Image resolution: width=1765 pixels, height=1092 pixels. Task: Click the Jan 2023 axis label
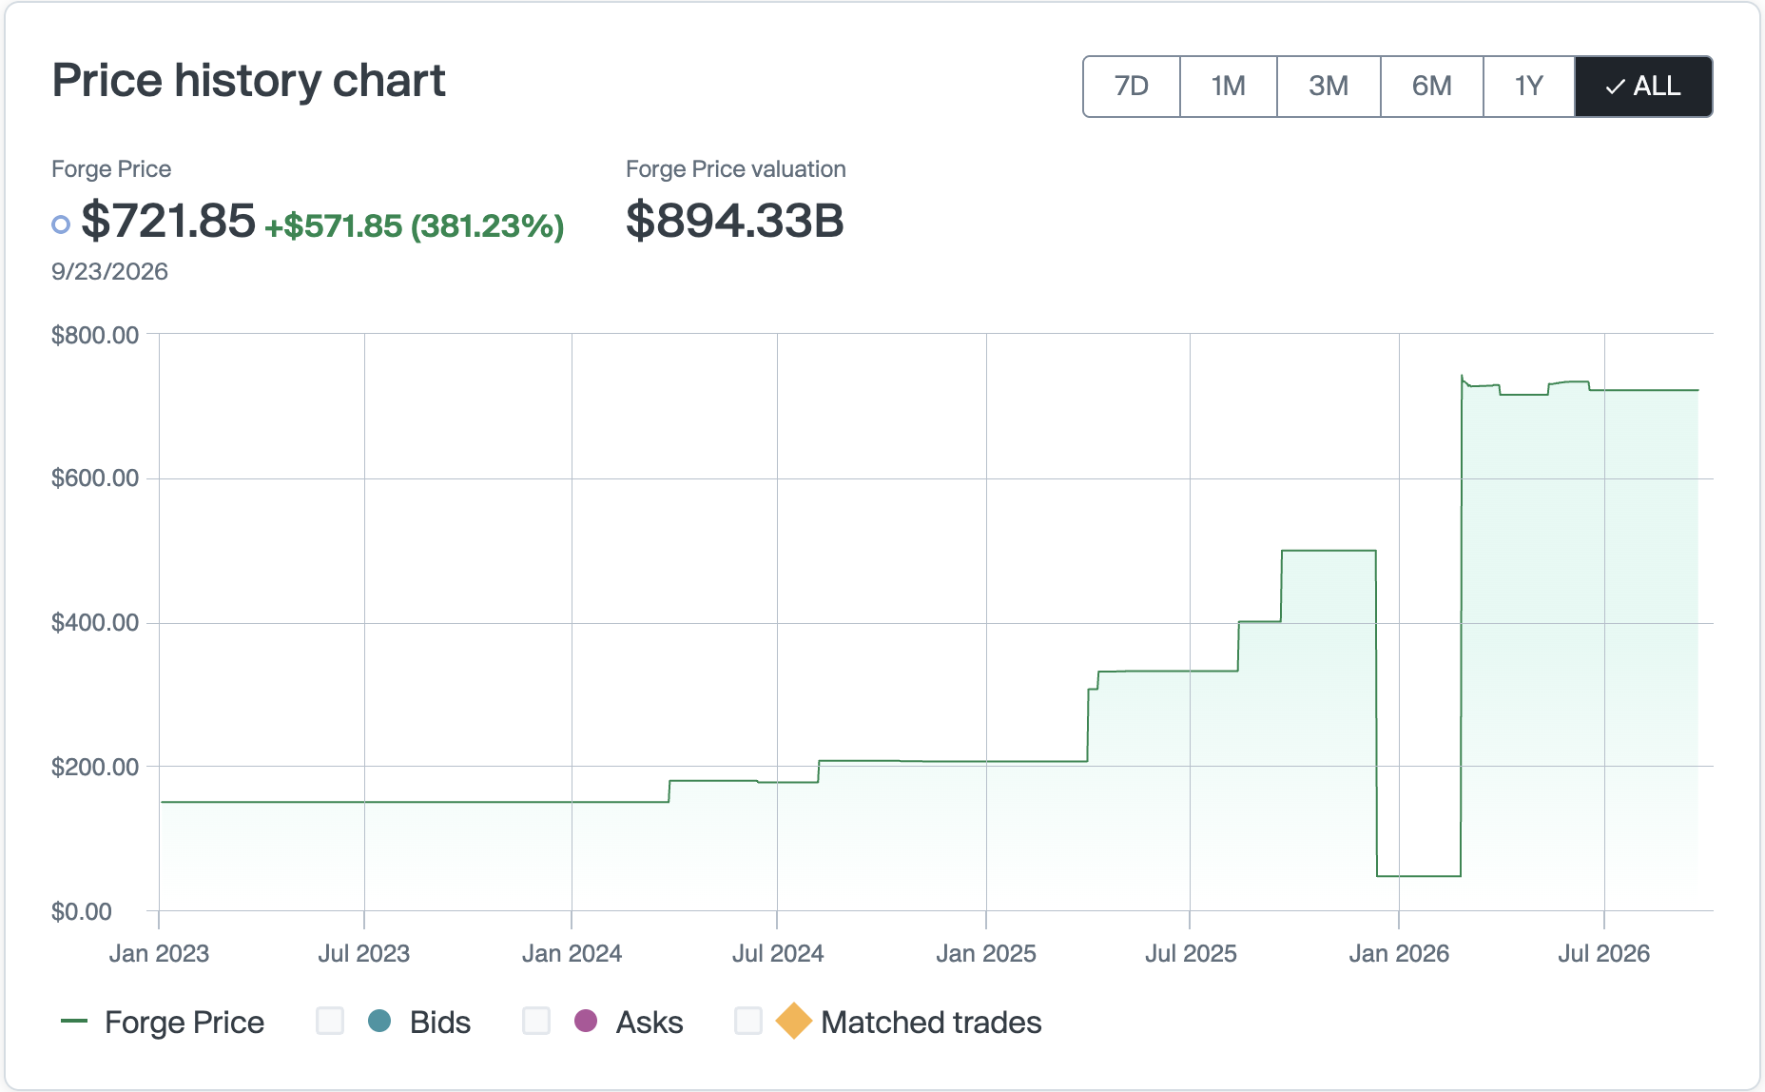159,953
